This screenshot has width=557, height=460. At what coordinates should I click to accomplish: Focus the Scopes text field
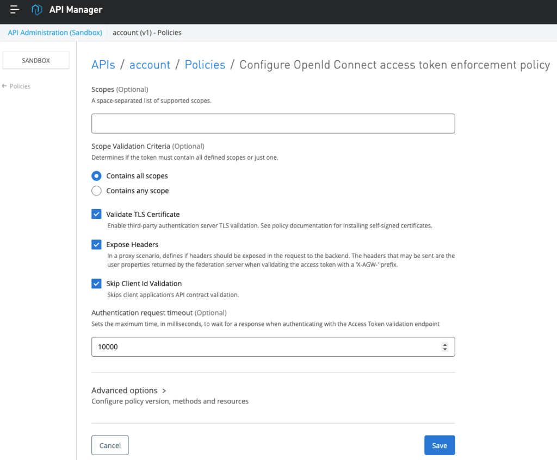tap(273, 124)
